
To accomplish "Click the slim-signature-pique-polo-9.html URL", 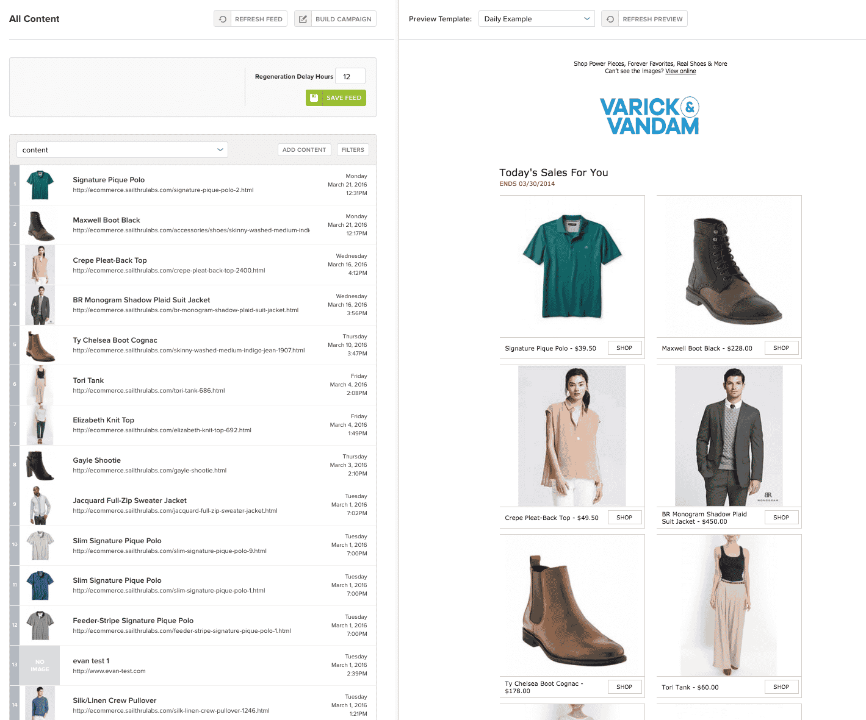I will click(x=170, y=551).
